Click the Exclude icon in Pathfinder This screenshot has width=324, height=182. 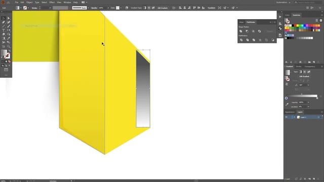tap(259, 31)
